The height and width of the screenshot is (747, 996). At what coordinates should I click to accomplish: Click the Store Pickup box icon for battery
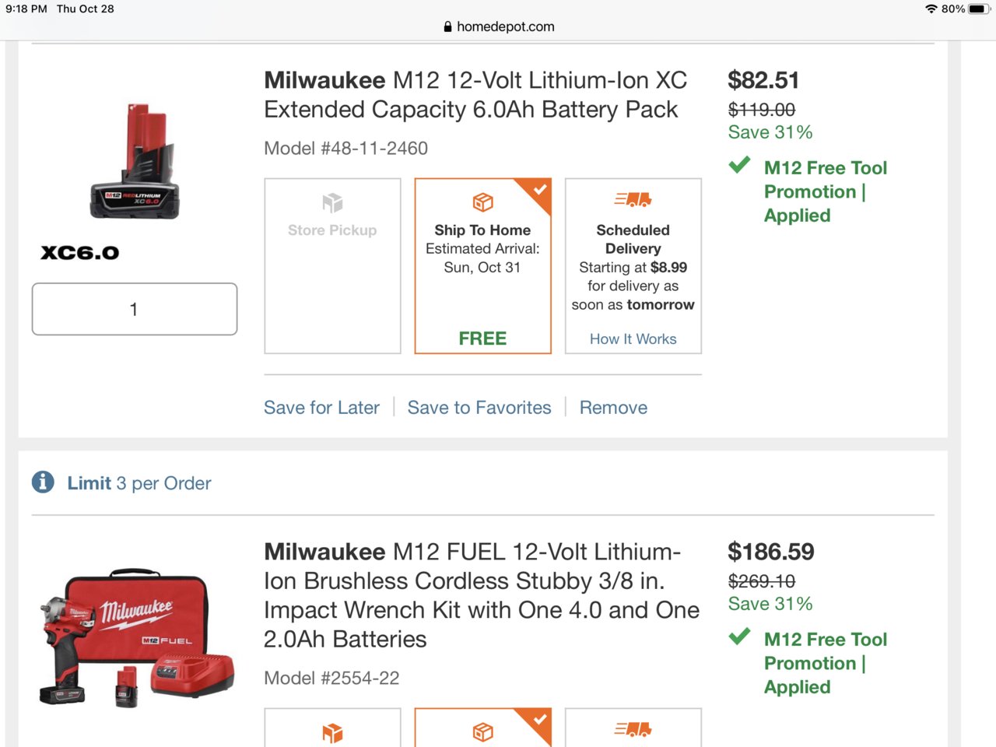pyautogui.click(x=332, y=202)
